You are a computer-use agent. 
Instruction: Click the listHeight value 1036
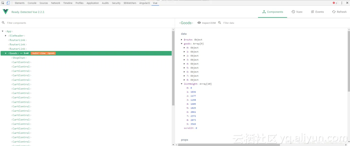click(193, 92)
